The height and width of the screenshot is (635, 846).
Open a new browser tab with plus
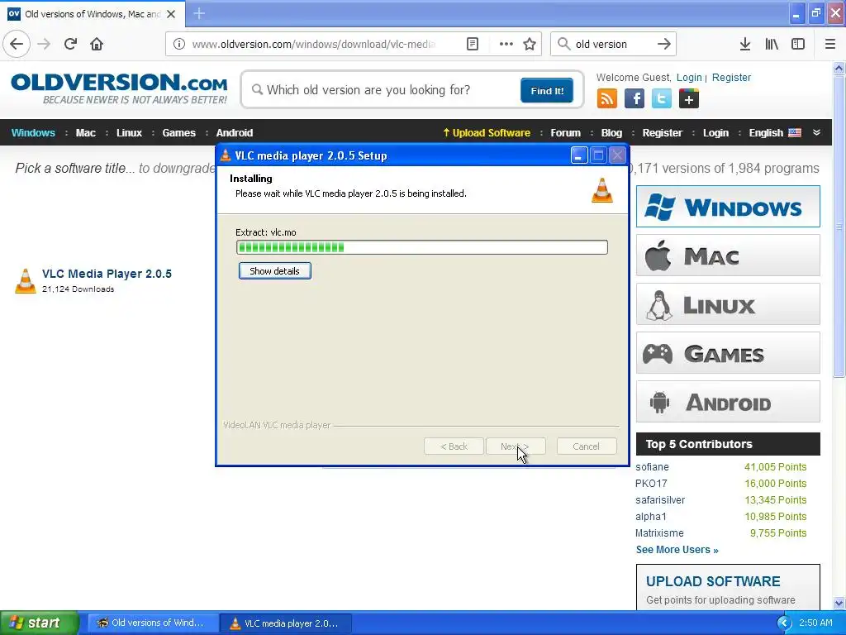[199, 13]
